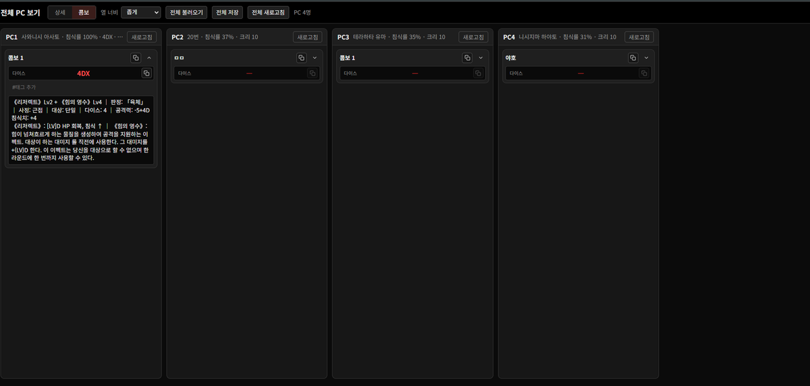Click the 다이스 label in PC3's card
810x386 pixels.
click(350, 73)
